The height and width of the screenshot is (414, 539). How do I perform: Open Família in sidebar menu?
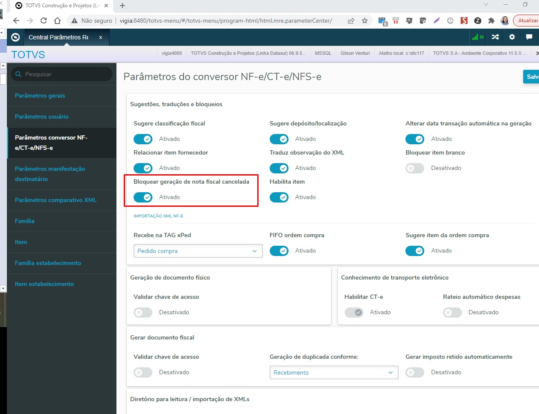(62, 221)
